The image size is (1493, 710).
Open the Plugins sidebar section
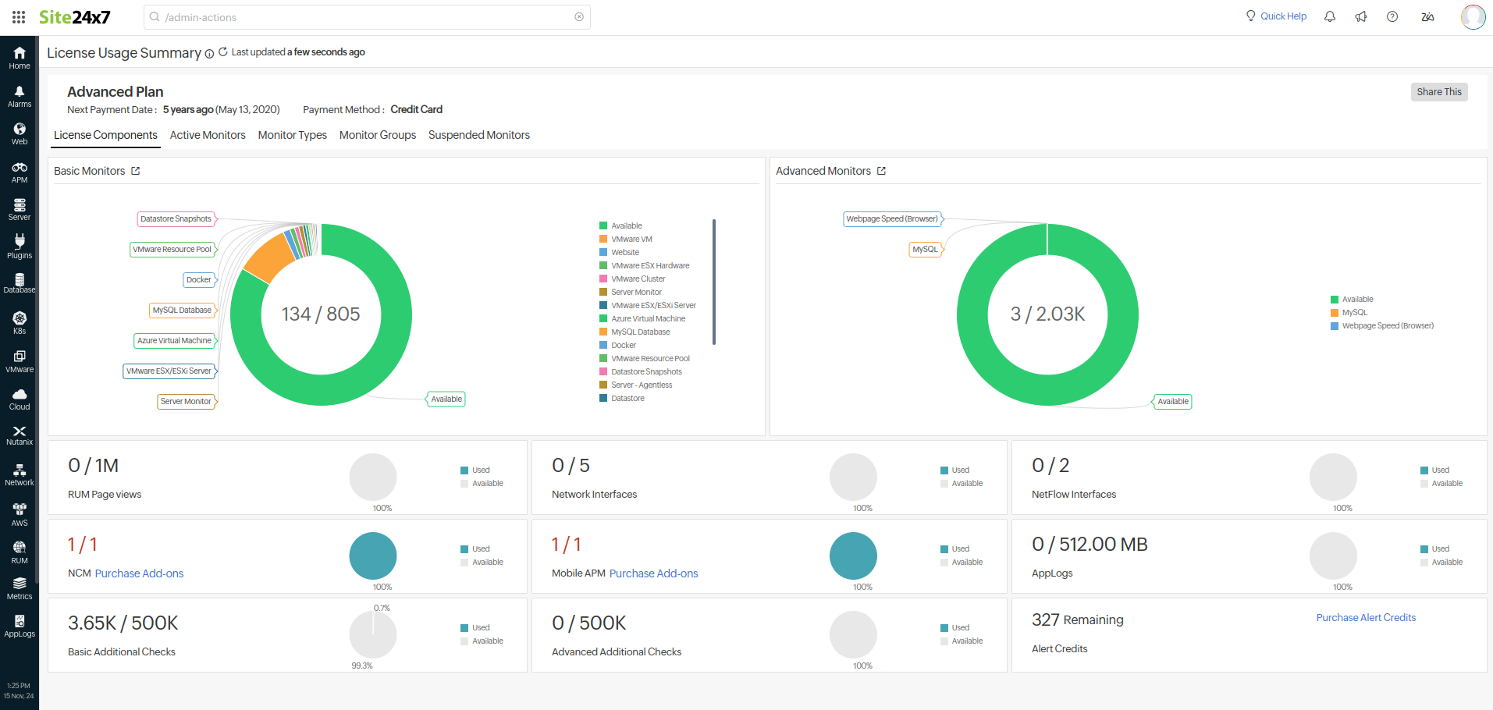(20, 247)
